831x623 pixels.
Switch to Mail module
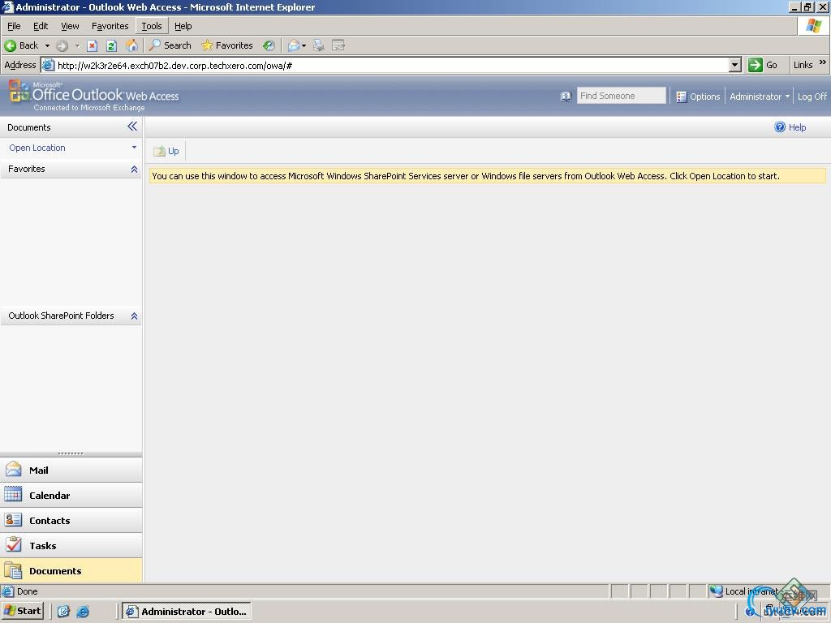pyautogui.click(x=71, y=470)
